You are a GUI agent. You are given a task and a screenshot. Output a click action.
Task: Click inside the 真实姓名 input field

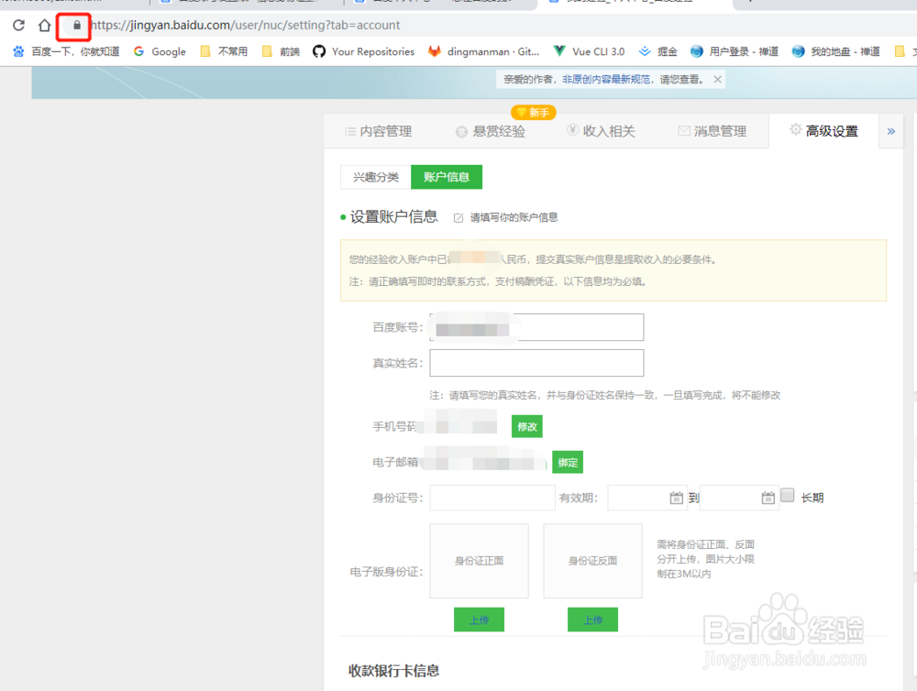tap(536, 363)
